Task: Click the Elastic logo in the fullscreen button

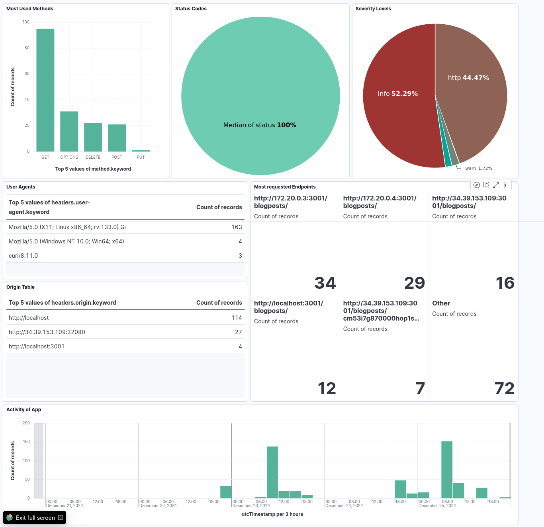Action: 10,517
